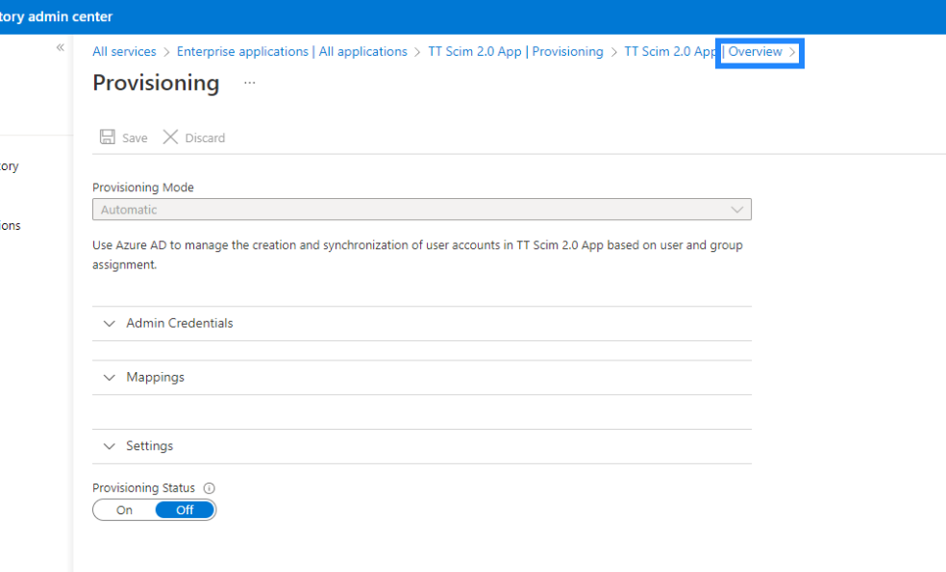Open the Provisioning ellipsis more options
This screenshot has width=946, height=572.
pos(249,83)
